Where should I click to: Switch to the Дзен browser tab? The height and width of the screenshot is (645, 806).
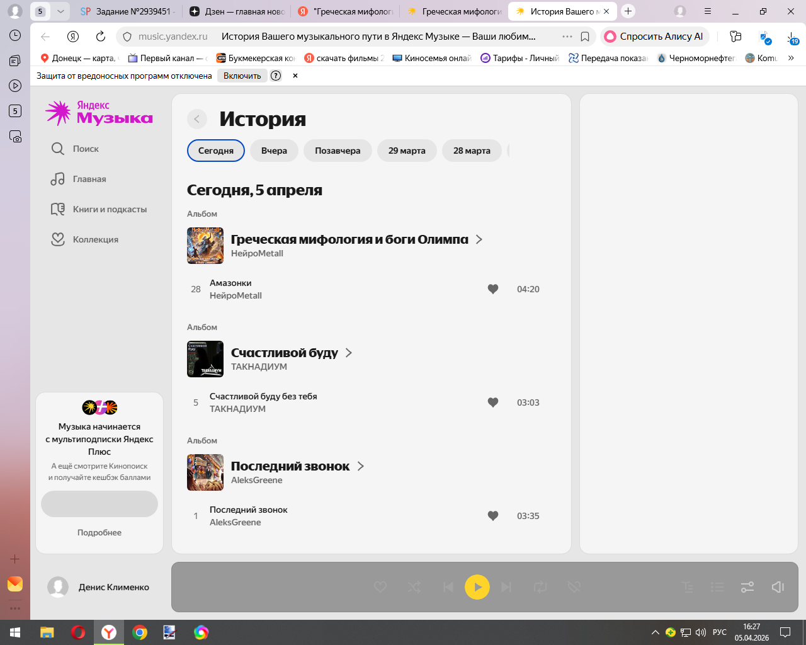[237, 11]
